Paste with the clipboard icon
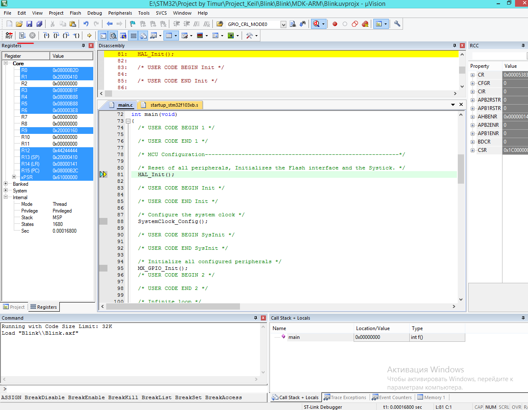 (x=72, y=24)
